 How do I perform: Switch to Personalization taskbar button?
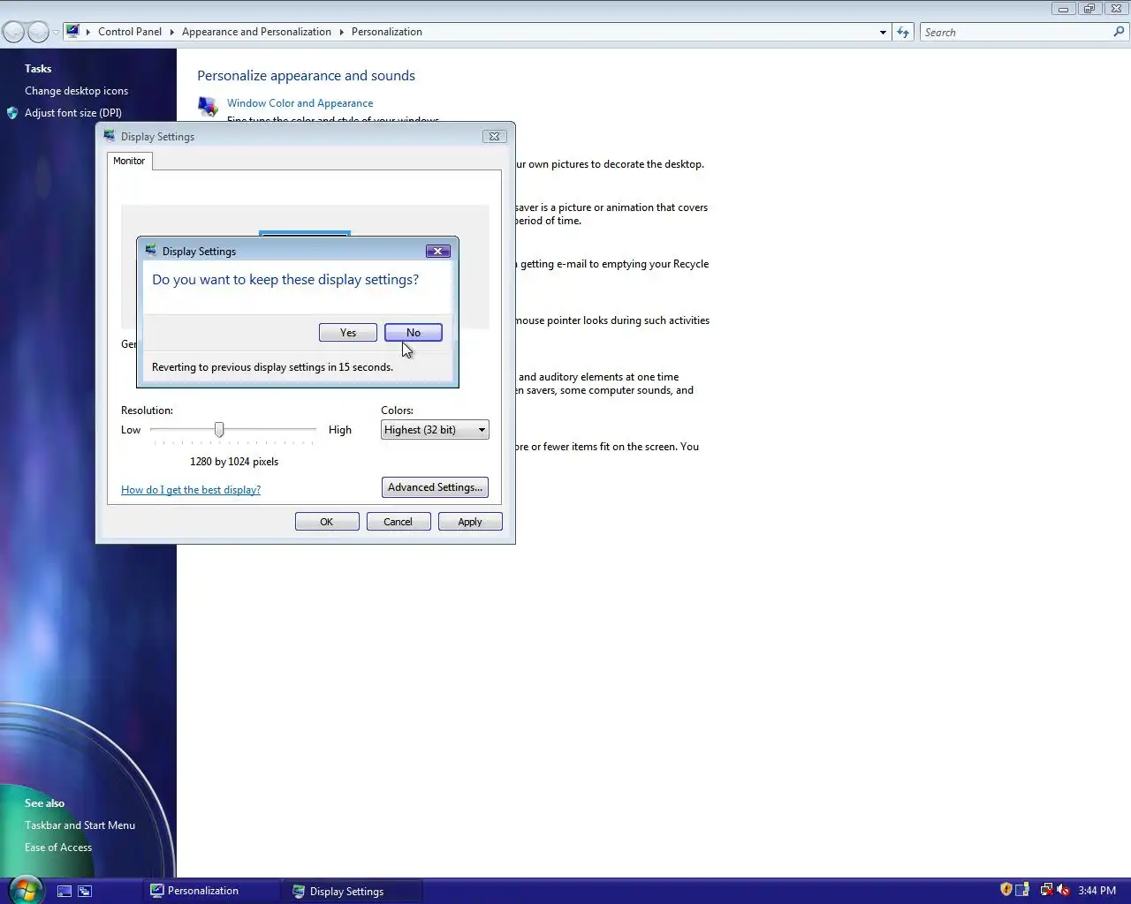tap(210, 891)
